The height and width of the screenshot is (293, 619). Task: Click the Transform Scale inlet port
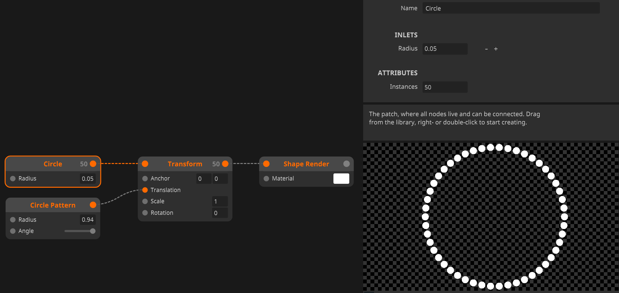click(145, 201)
